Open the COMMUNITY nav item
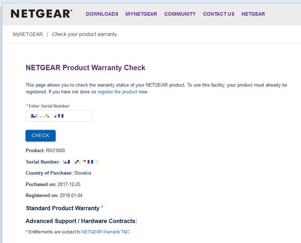The height and width of the screenshot is (243, 301). pos(180,14)
